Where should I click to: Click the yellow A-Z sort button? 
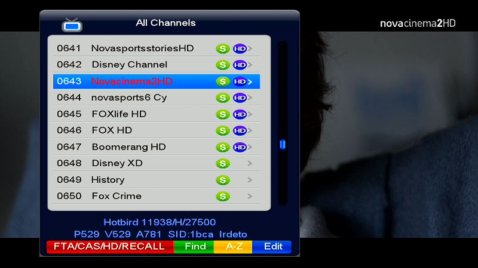click(233, 247)
